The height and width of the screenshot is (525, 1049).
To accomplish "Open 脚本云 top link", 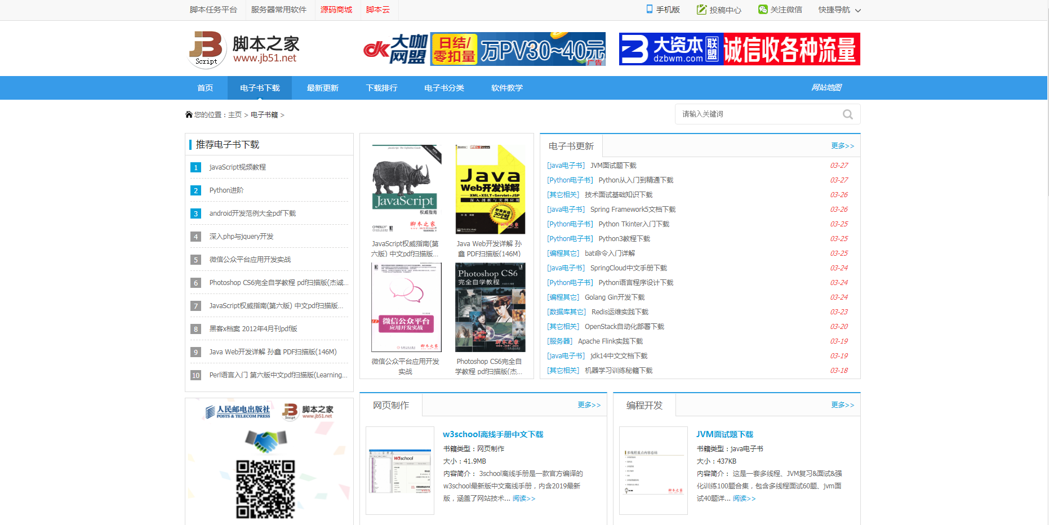I will pyautogui.click(x=378, y=10).
